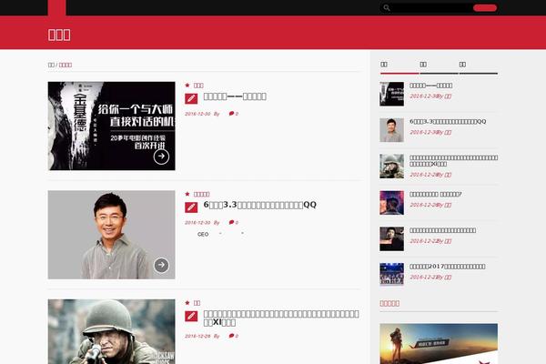The width and height of the screenshot is (546, 364).
Task: Open the helmeted soldier article thumbnail
Action: [x=111, y=331]
